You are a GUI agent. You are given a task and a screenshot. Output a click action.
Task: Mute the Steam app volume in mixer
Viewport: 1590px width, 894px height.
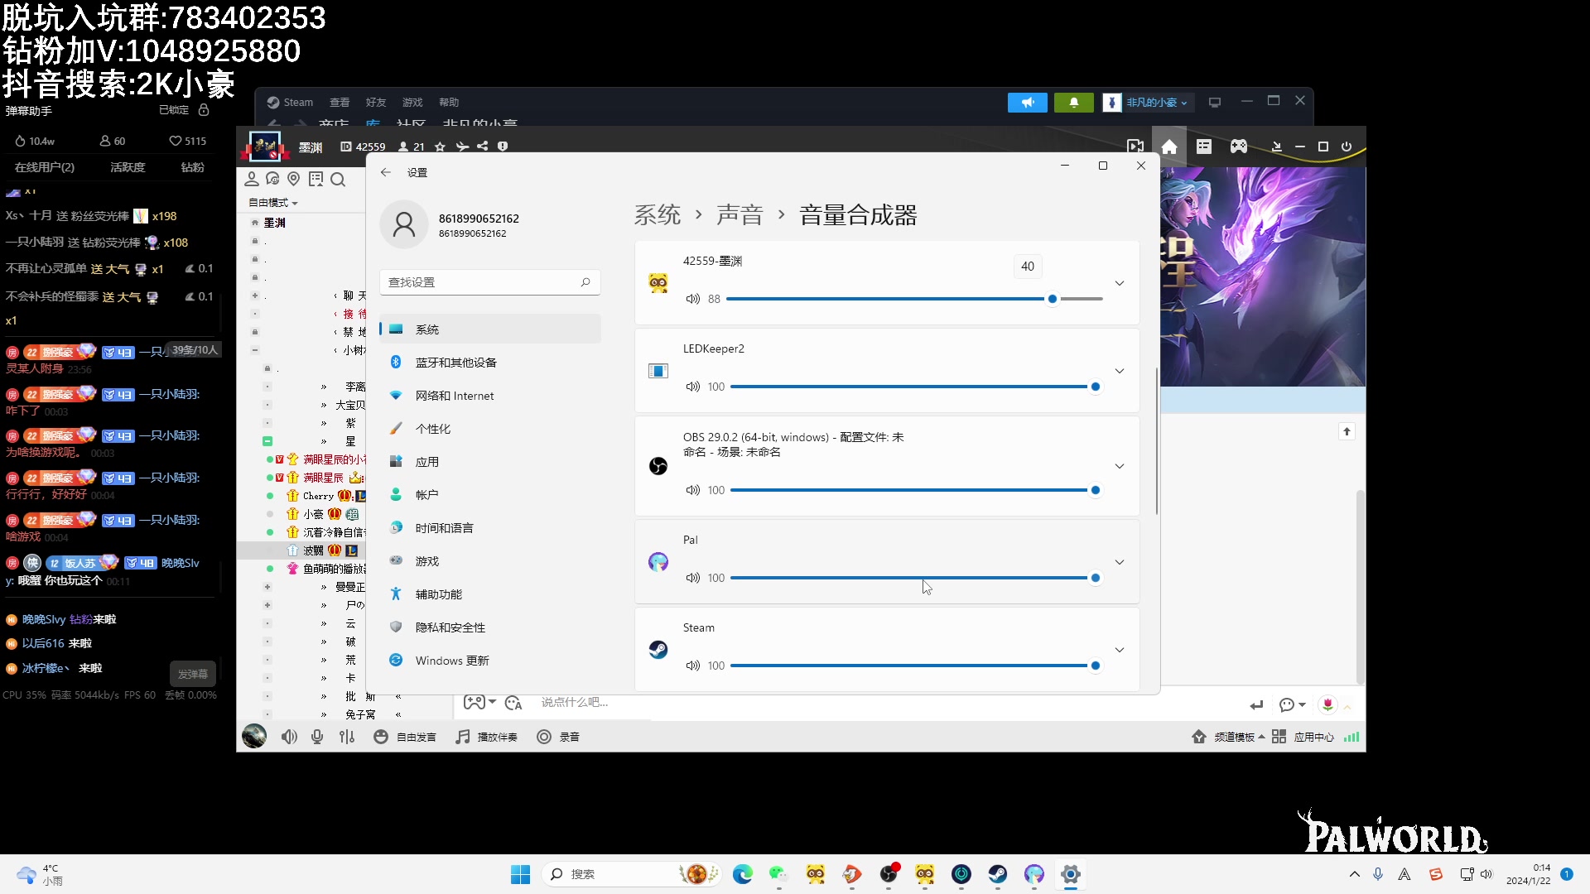point(692,666)
